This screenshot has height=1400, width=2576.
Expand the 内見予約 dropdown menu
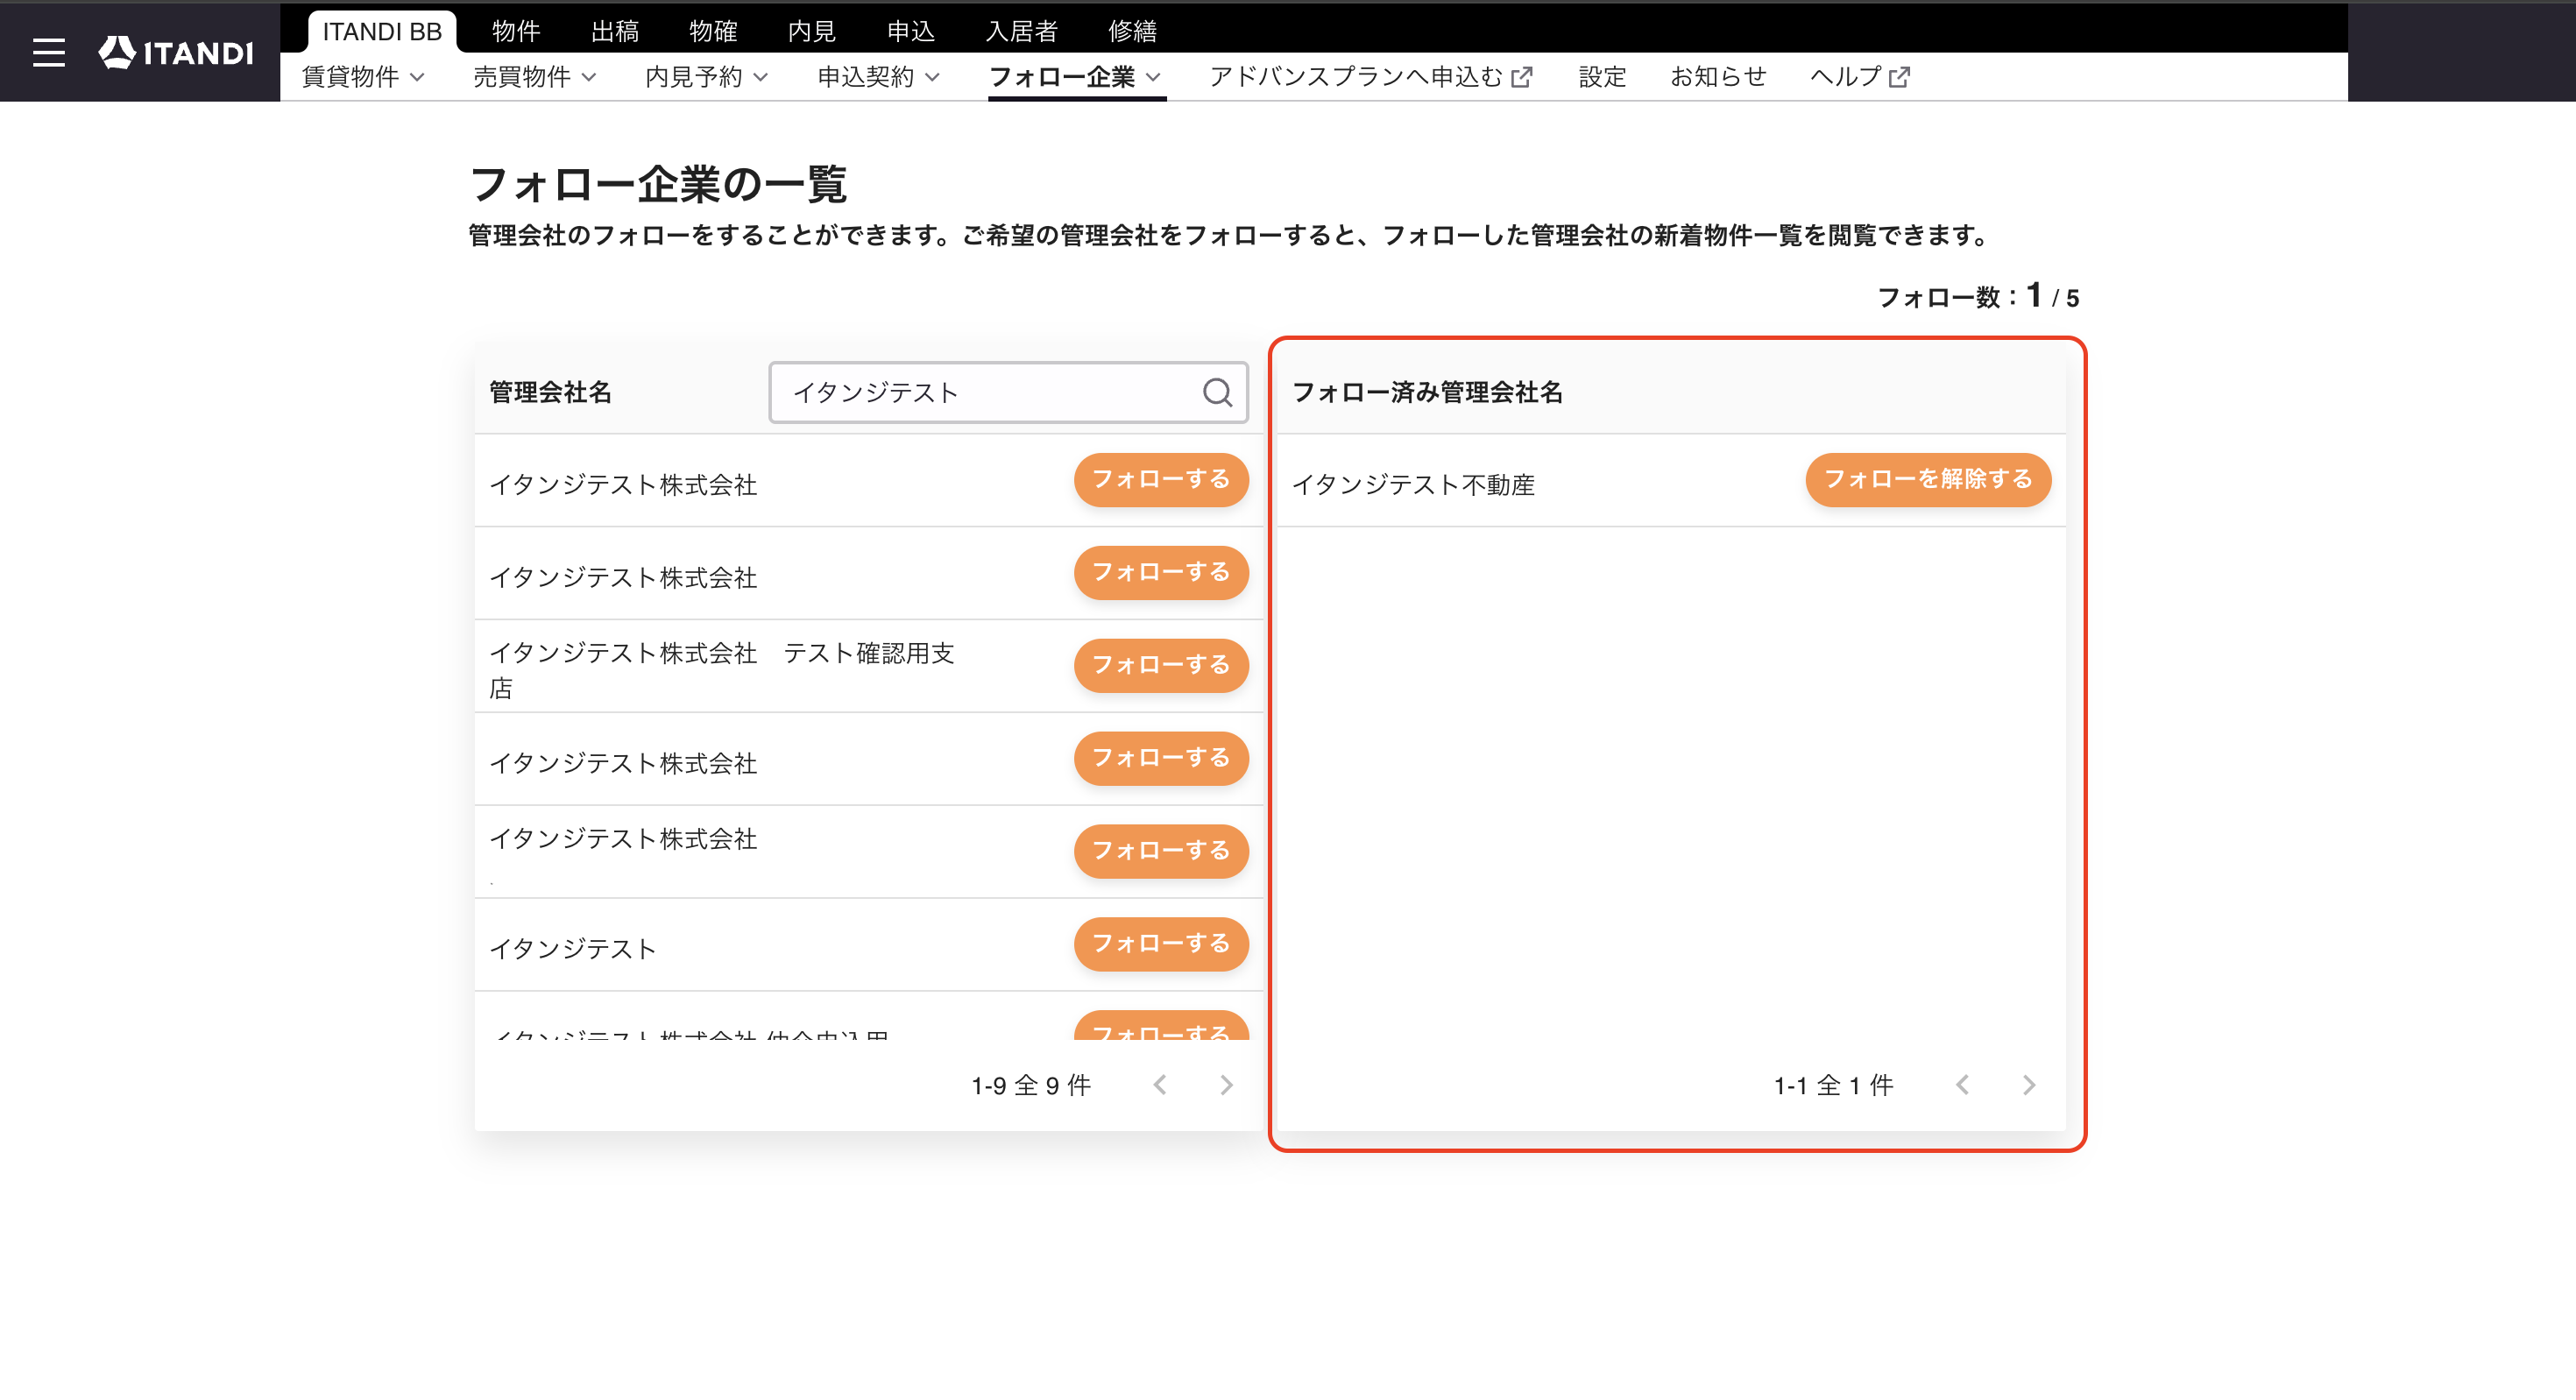[706, 77]
